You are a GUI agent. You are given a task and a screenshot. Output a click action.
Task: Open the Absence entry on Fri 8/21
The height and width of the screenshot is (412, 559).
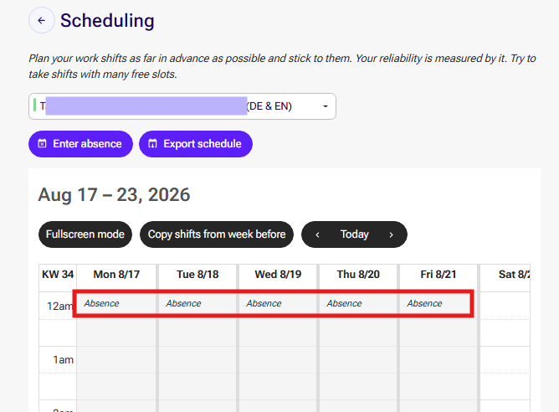pyautogui.click(x=438, y=303)
